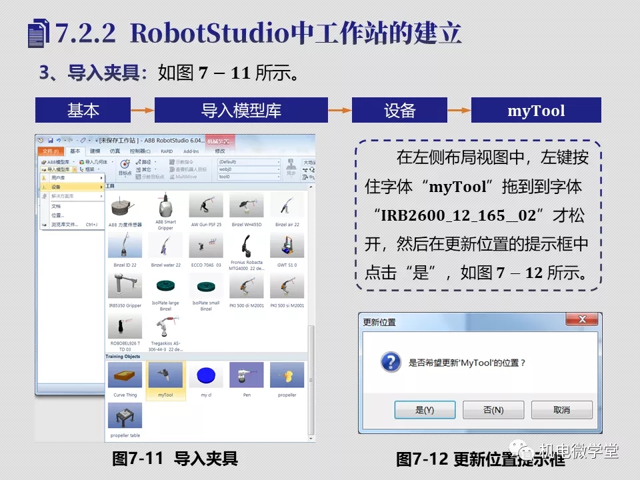
Task: Click 查看机器人目标 in the ribbon
Action: coord(188,169)
